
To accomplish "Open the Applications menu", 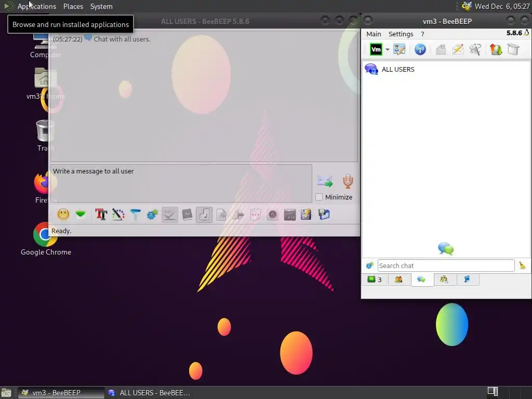I will 37,6.
